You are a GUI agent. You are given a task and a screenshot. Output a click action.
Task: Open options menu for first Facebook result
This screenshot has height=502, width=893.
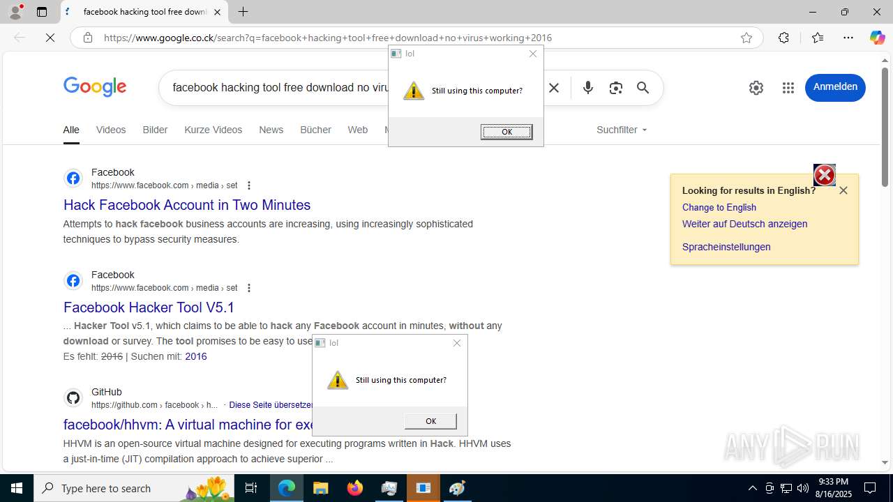coord(249,185)
